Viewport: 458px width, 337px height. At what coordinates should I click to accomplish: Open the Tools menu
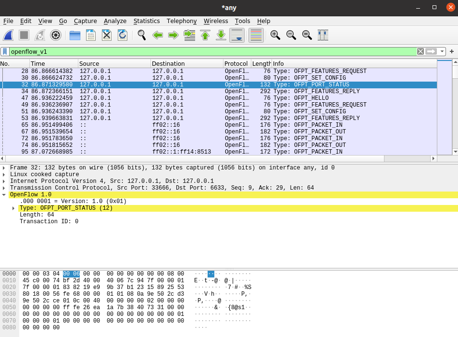242,21
